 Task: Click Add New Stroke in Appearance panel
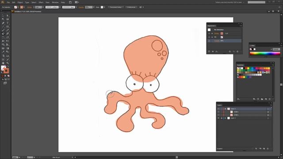point(209,52)
